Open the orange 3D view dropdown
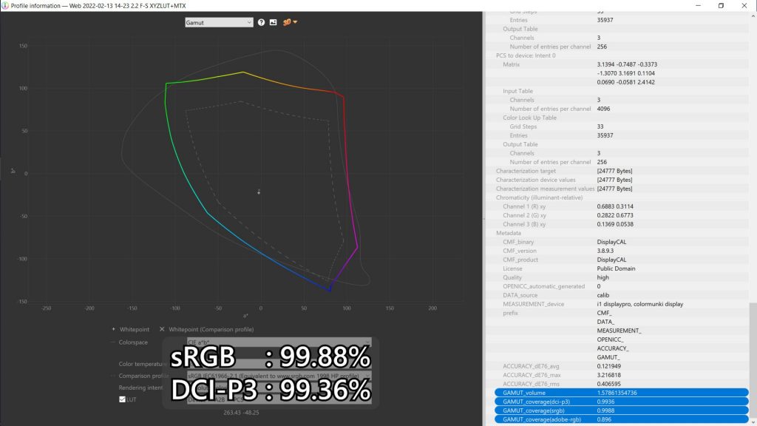 [290, 22]
